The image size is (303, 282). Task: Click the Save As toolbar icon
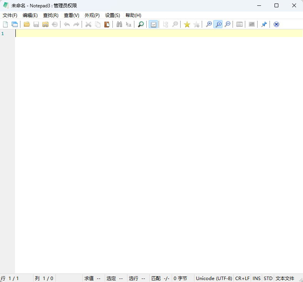pyautogui.click(x=45, y=24)
